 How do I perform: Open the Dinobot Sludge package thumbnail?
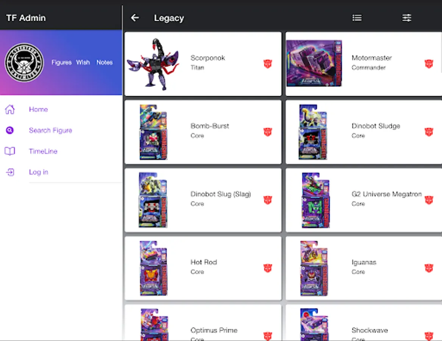click(x=312, y=132)
